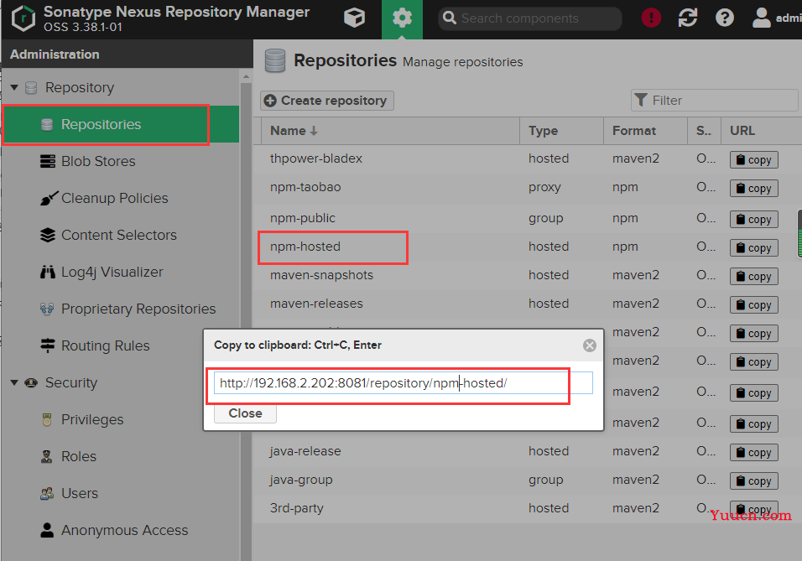Screen dimensions: 802x561
Task: Click the refresh arrows icon
Action: click(687, 18)
